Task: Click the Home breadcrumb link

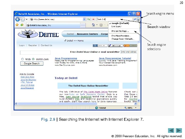Action: (x=80, y=41)
